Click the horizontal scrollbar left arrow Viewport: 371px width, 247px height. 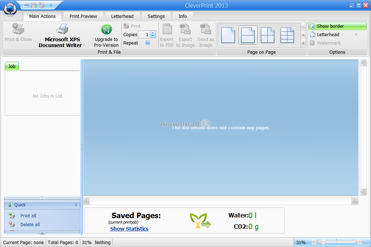[x=86, y=200]
